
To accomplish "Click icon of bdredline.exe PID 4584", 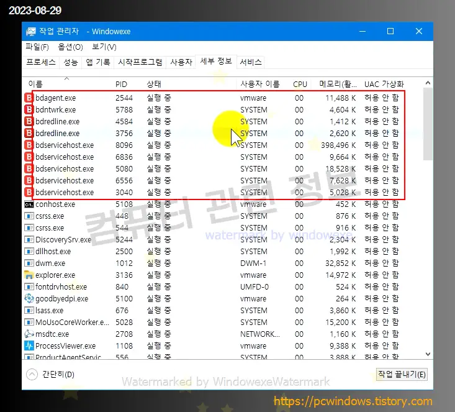I will [x=29, y=121].
